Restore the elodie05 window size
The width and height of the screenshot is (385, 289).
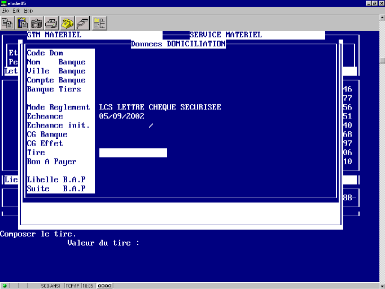(374, 3)
